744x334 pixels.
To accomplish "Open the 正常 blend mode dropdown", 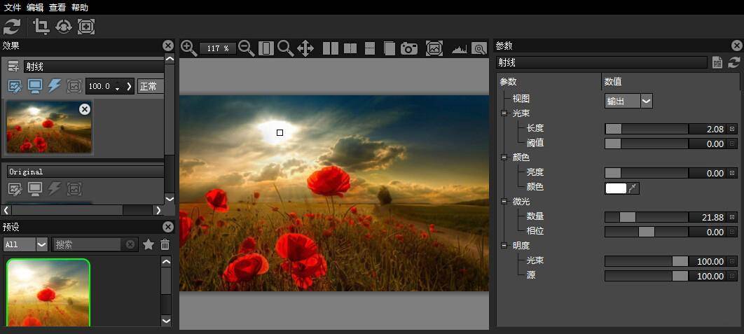I will pos(151,86).
